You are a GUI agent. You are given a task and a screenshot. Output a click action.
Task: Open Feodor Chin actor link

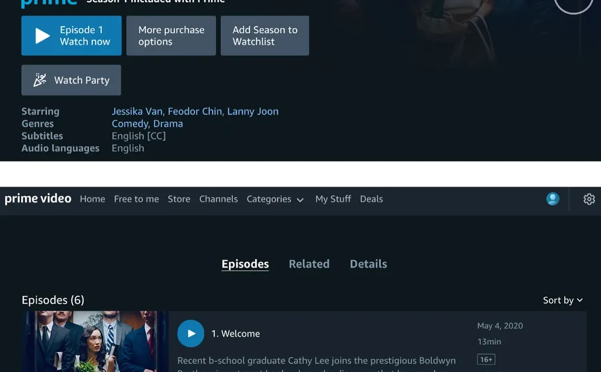coord(195,111)
